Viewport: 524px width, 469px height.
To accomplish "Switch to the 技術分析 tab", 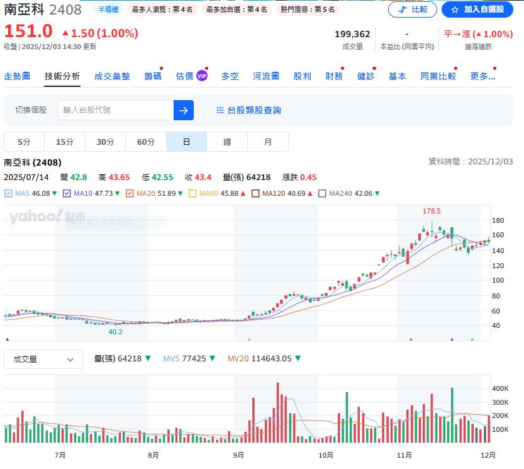I will click(x=62, y=75).
